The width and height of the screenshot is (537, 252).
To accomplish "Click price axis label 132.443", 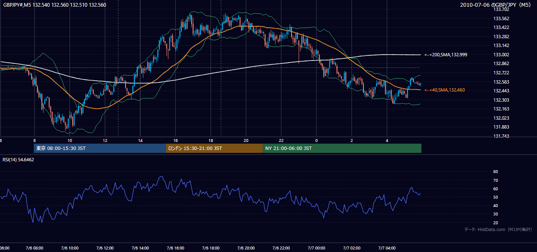I will 502,91.
